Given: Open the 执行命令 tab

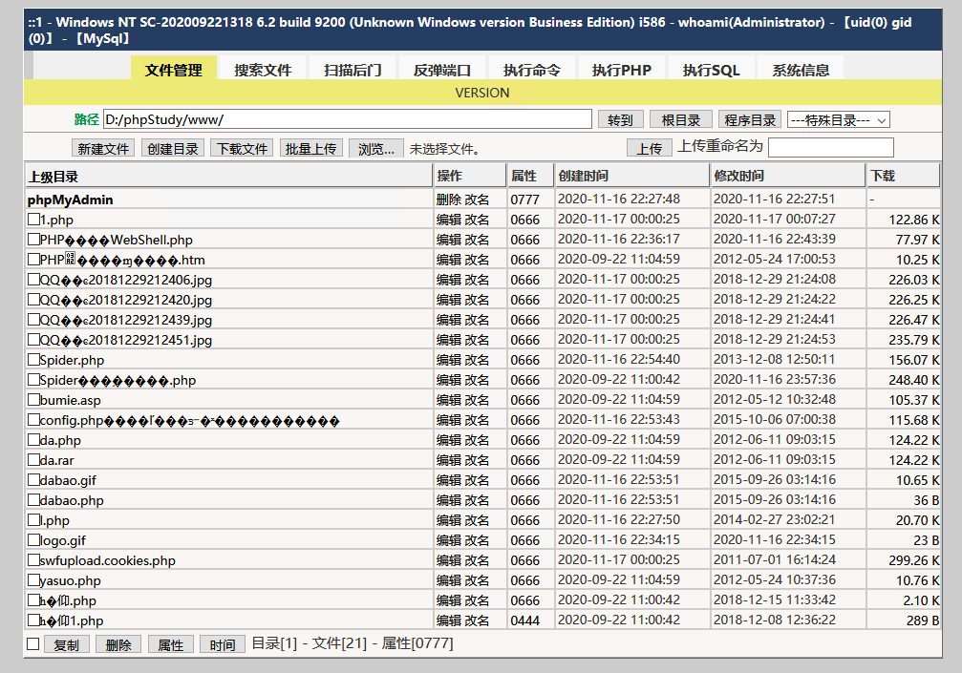Looking at the screenshot, I should coord(532,70).
